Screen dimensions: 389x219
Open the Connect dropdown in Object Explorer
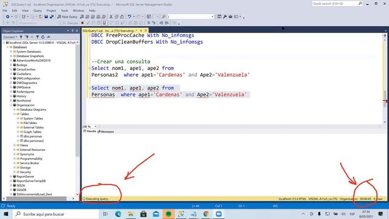(x=10, y=37)
